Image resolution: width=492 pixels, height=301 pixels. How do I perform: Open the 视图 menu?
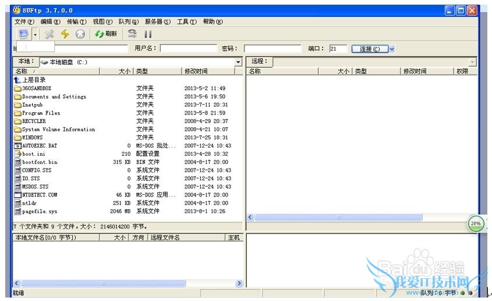click(102, 21)
